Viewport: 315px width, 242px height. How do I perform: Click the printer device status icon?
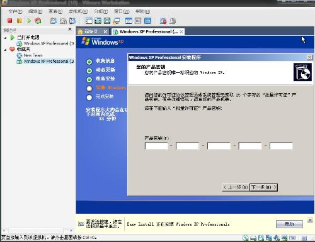coord(285,238)
